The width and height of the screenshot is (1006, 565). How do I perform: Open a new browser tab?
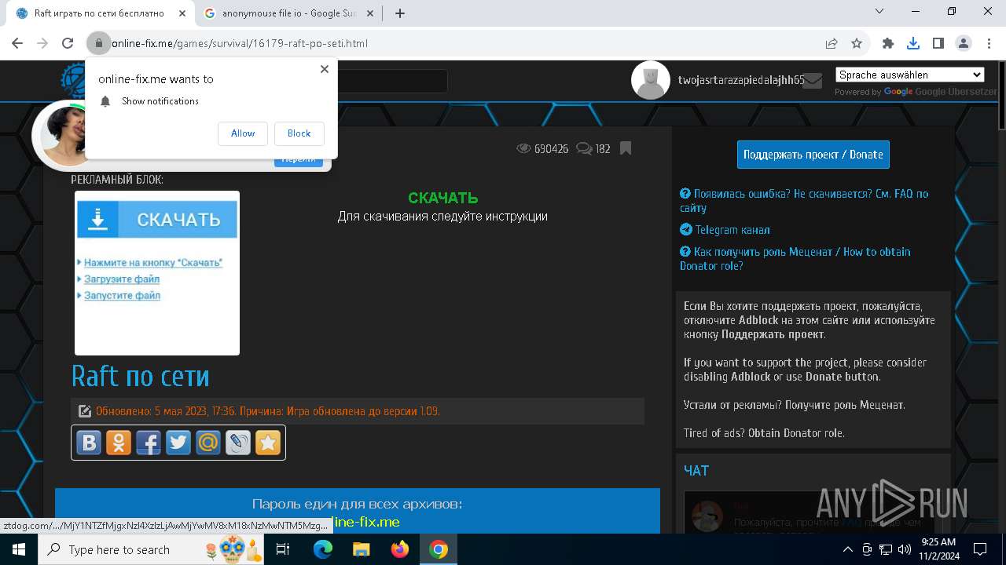click(x=400, y=13)
